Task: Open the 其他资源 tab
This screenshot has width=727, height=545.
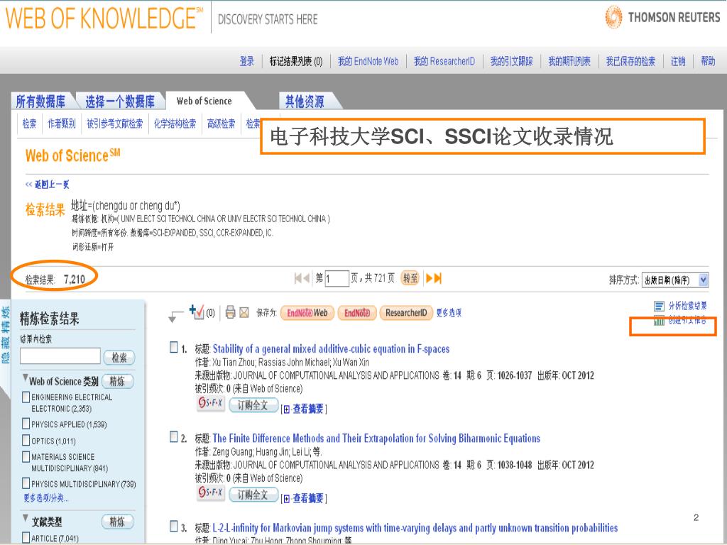Action: [305, 101]
